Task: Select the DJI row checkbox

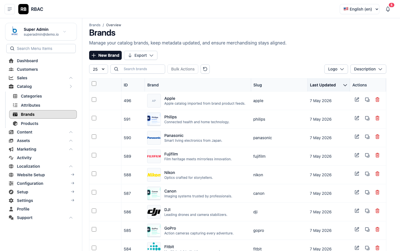Action: [x=94, y=211]
